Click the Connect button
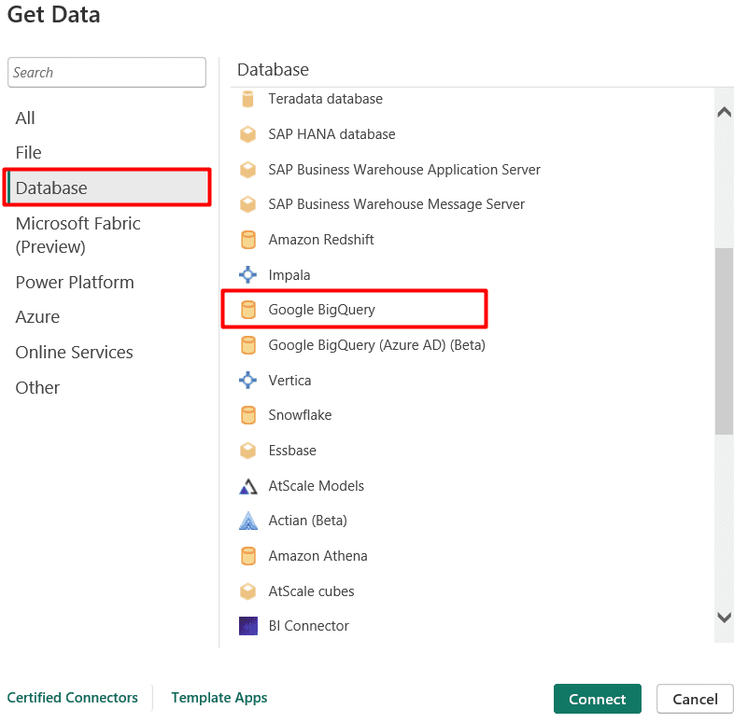This screenshot has height=723, width=748. click(x=598, y=699)
